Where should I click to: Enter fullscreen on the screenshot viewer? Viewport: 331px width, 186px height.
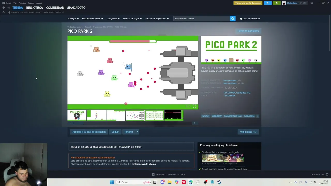pos(194,106)
